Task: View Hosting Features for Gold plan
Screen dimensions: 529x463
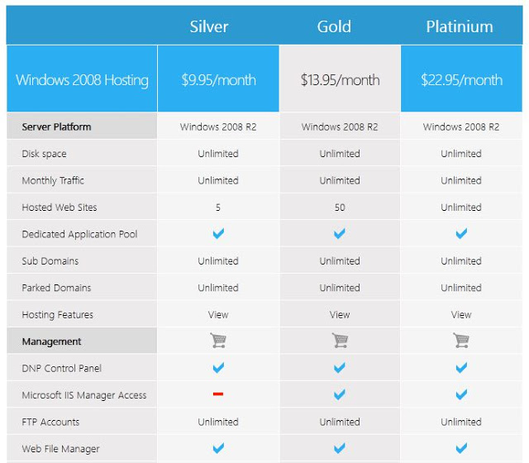Action: pos(340,314)
